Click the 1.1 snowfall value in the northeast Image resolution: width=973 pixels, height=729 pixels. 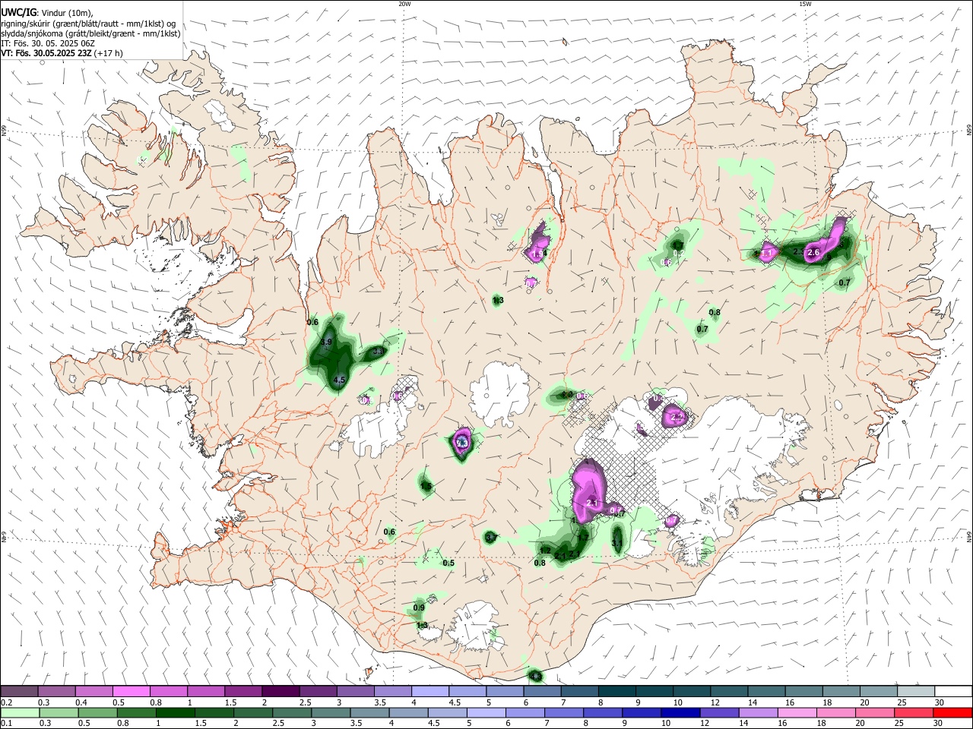[x=767, y=253]
